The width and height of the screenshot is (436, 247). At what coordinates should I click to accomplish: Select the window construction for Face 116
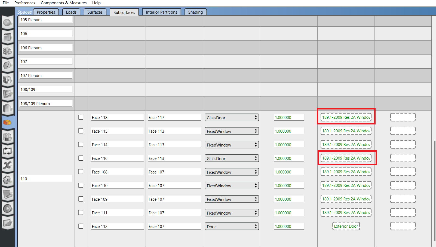[346, 158]
